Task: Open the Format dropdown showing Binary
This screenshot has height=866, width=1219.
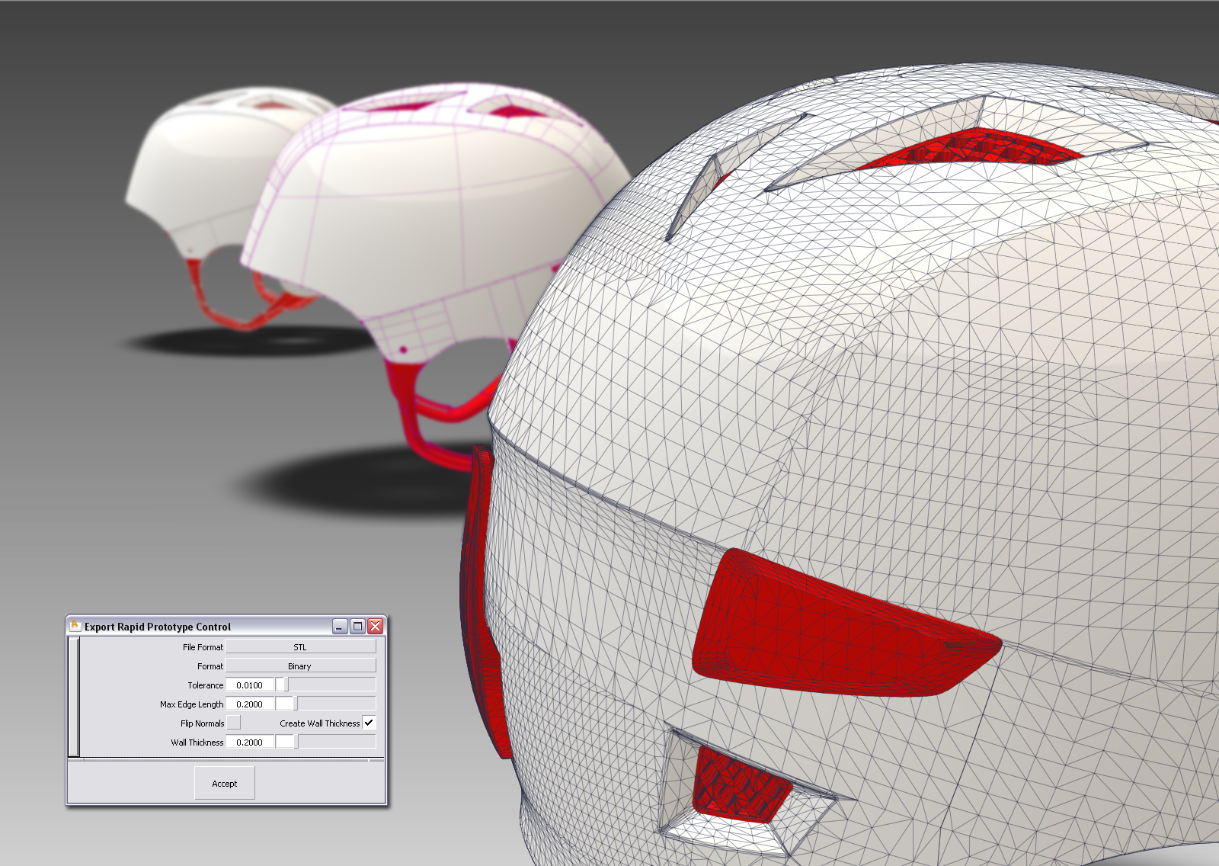Action: pyautogui.click(x=300, y=666)
